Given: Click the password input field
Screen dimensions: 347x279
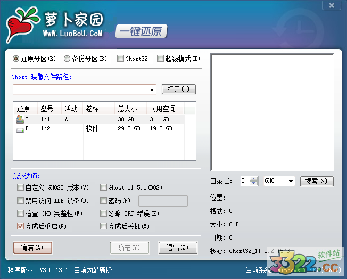Looking at the screenshot, I should 163,201.
